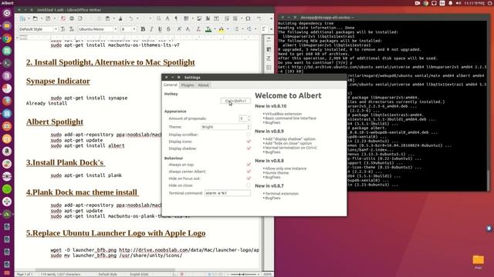Click the New Document icon in Writer

pos(22,18)
